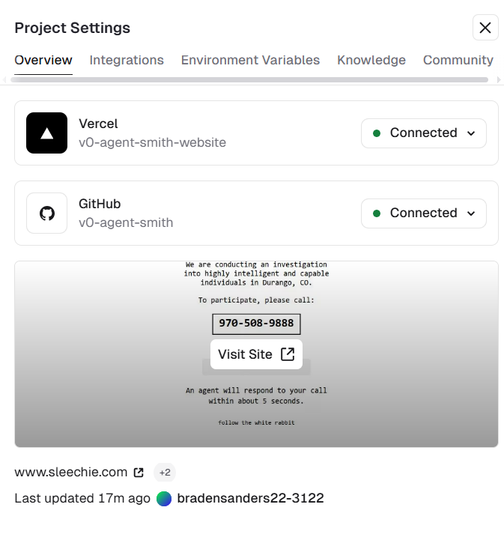
Task: Click the horizontal tab scrollbar track
Action: (249, 80)
